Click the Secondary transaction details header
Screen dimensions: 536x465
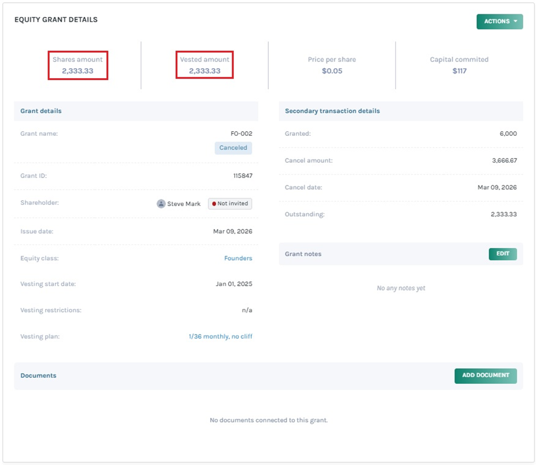(332, 111)
